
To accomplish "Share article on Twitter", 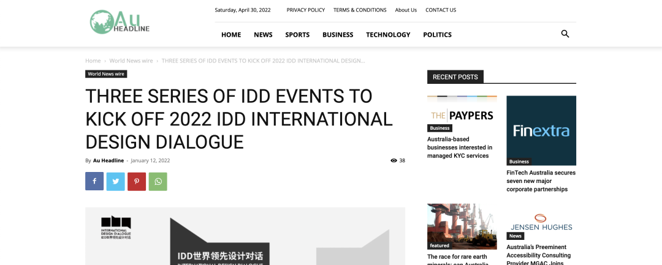I will [115, 181].
